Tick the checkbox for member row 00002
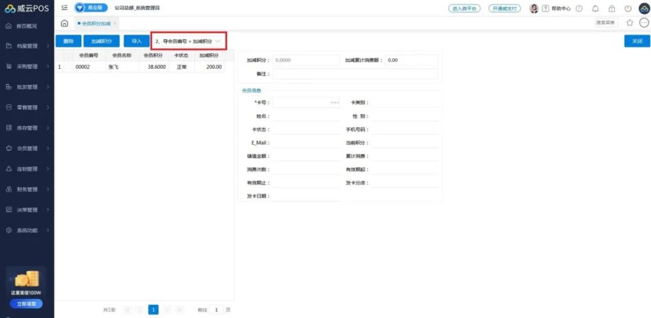The image size is (651, 318). pyautogui.click(x=68, y=67)
